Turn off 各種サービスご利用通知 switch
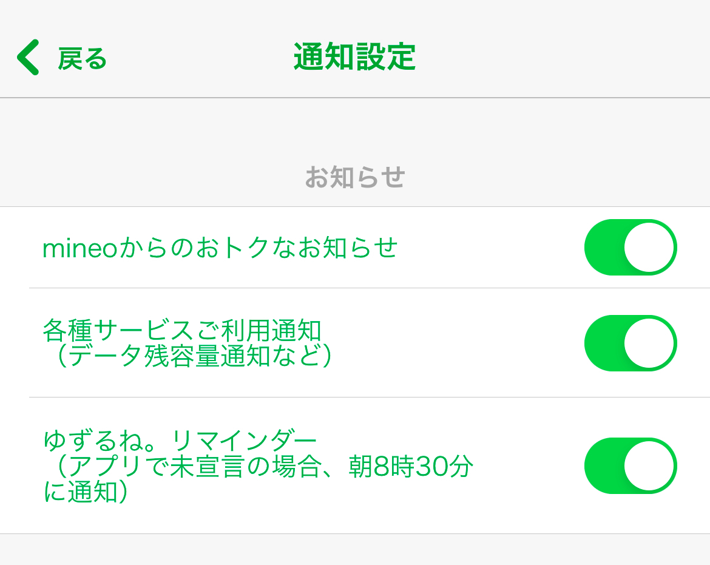Image resolution: width=710 pixels, height=565 pixels. (630, 343)
